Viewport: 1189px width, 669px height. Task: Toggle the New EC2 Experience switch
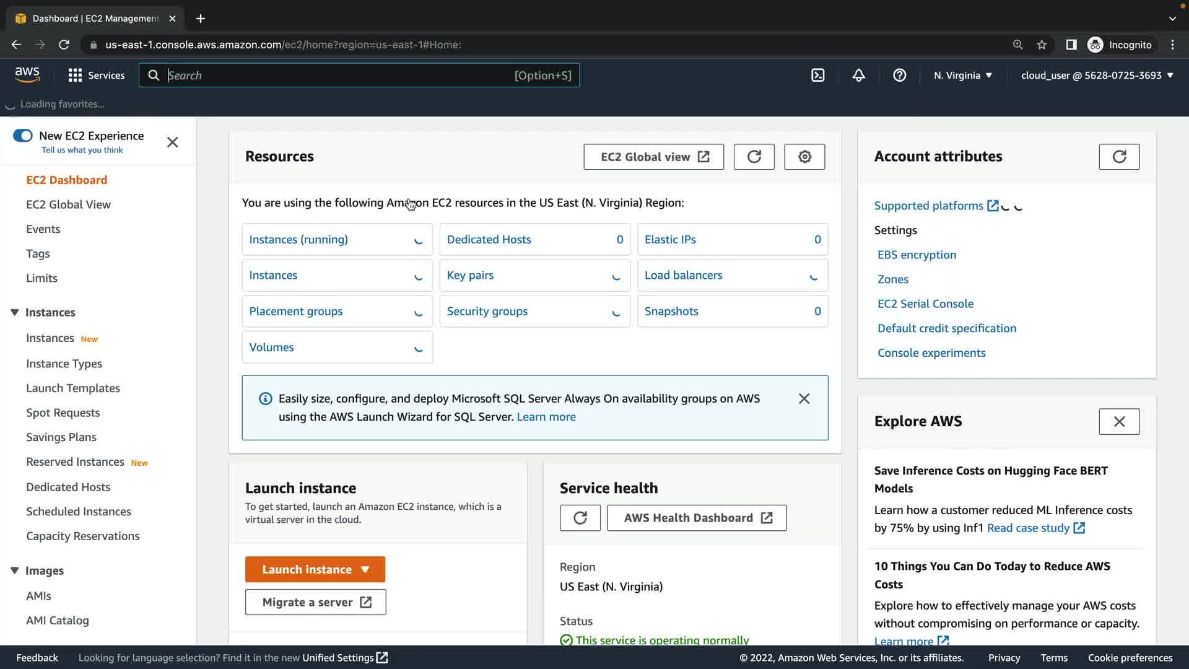23,136
